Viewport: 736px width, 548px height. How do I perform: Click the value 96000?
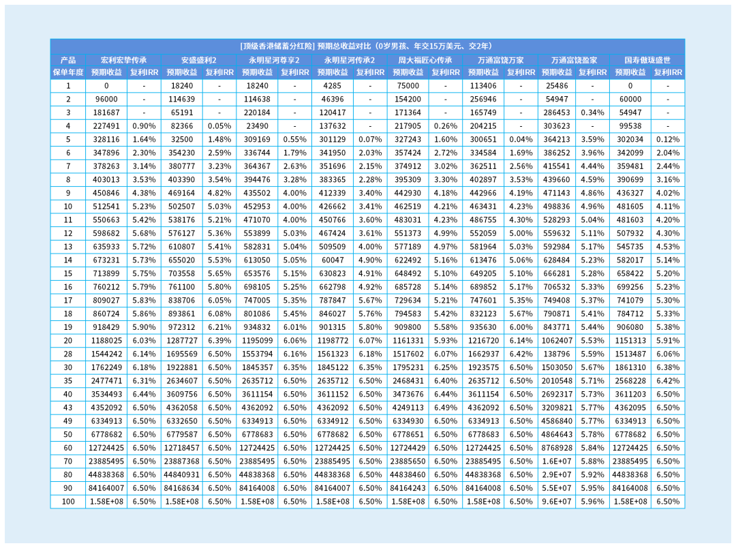pos(106,99)
